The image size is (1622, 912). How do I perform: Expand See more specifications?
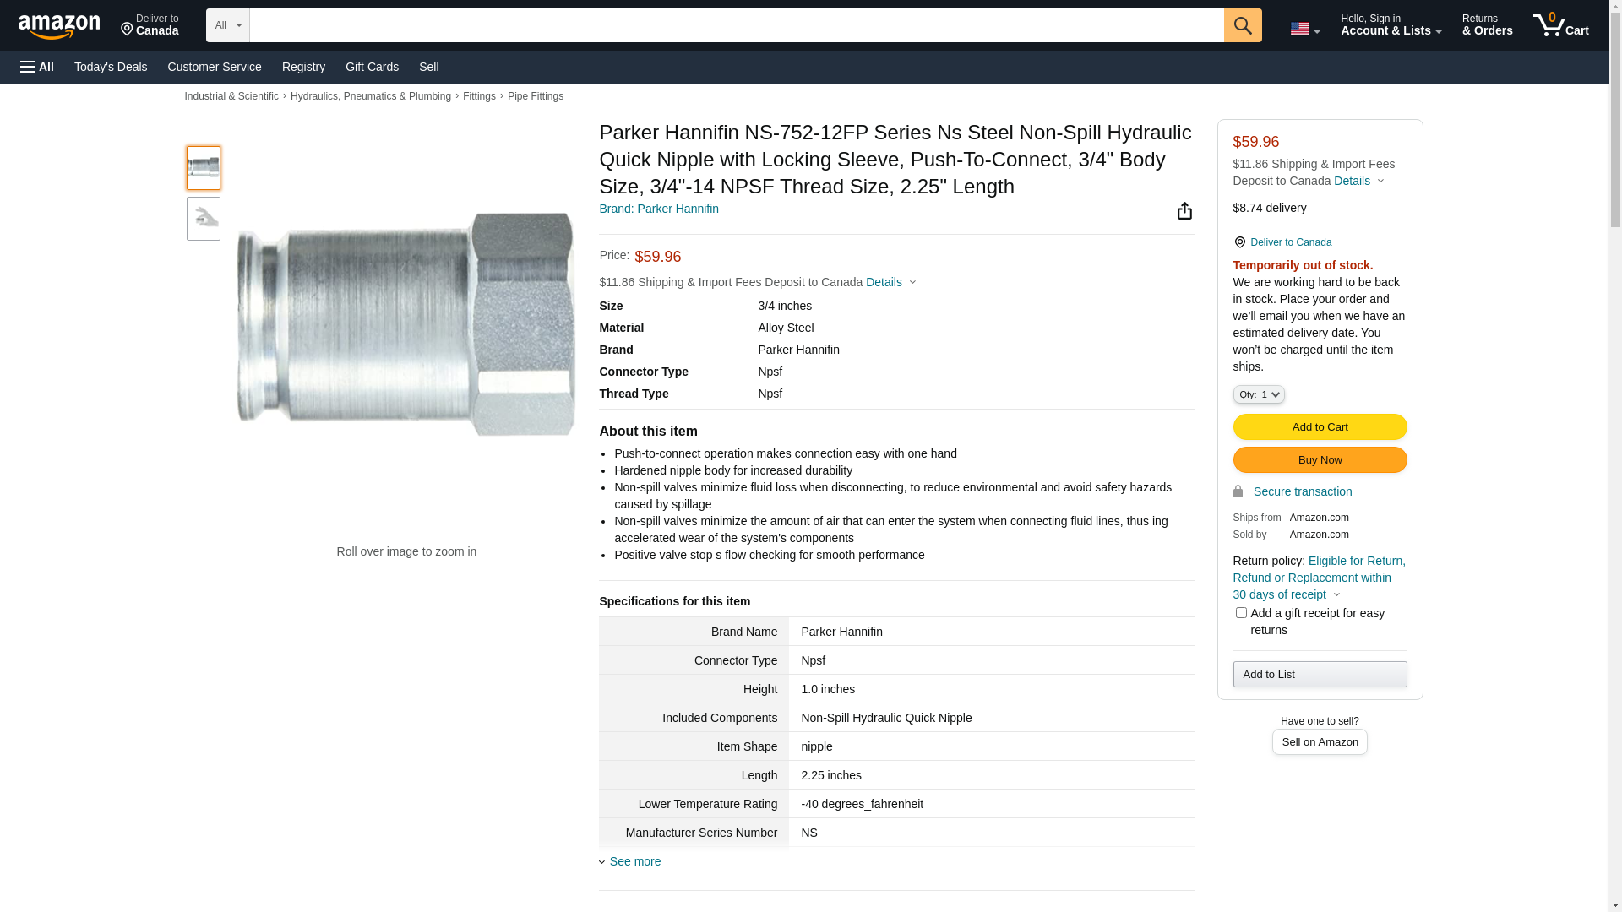(634, 861)
